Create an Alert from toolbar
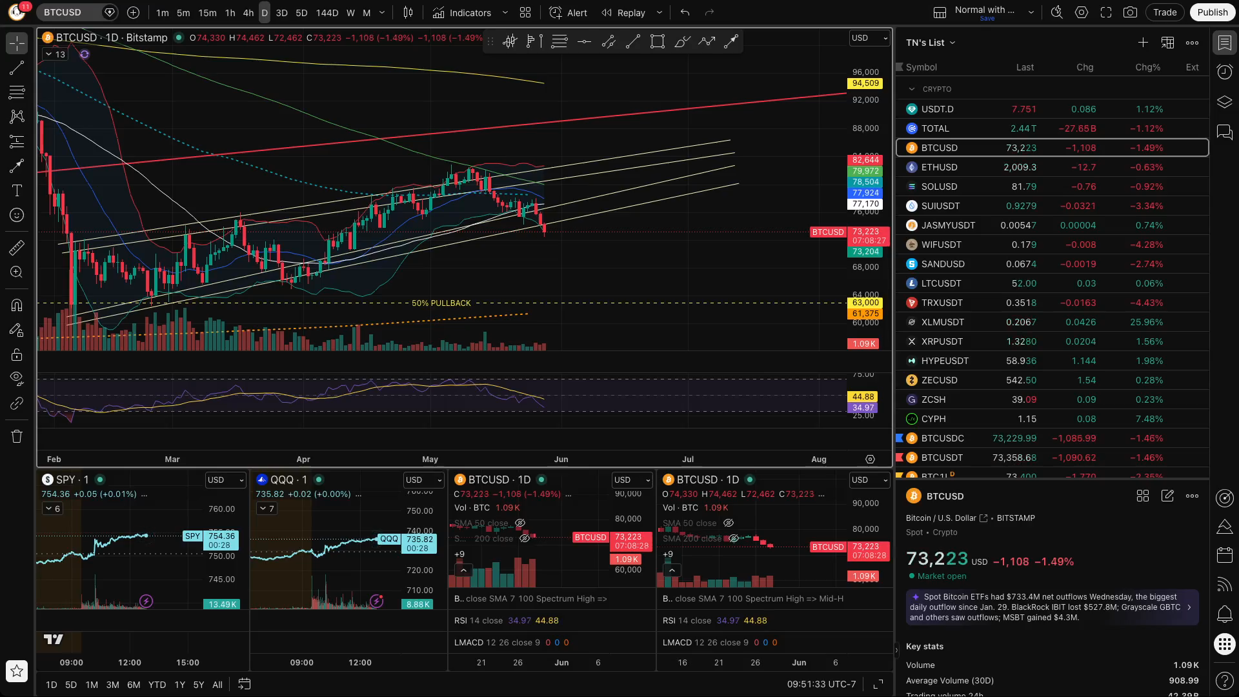1239x697 pixels. coord(568,12)
